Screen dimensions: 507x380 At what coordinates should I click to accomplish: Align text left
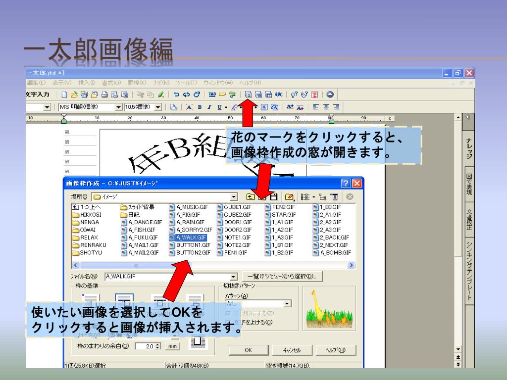coord(315,107)
